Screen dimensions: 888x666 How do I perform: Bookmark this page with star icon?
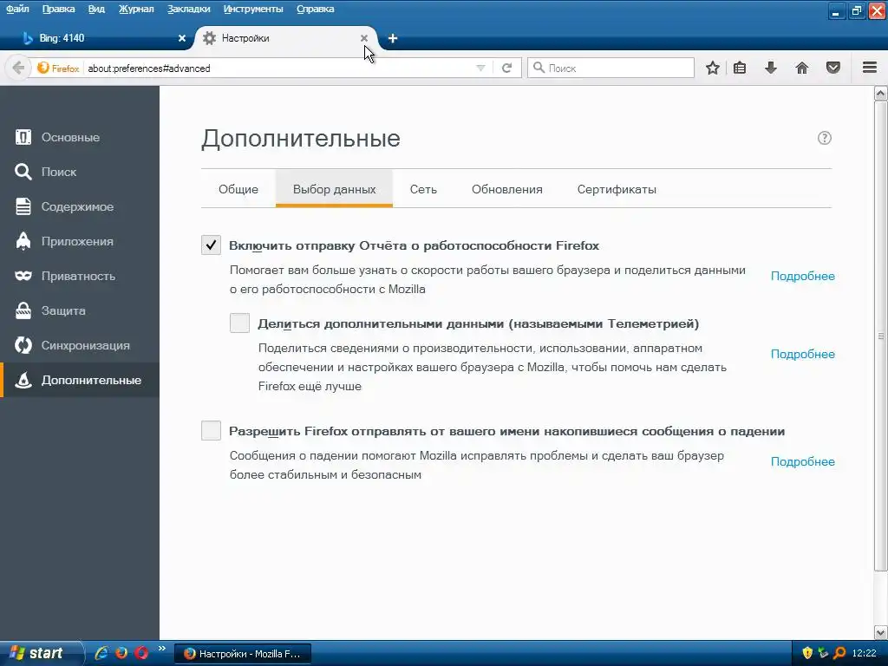click(x=713, y=68)
